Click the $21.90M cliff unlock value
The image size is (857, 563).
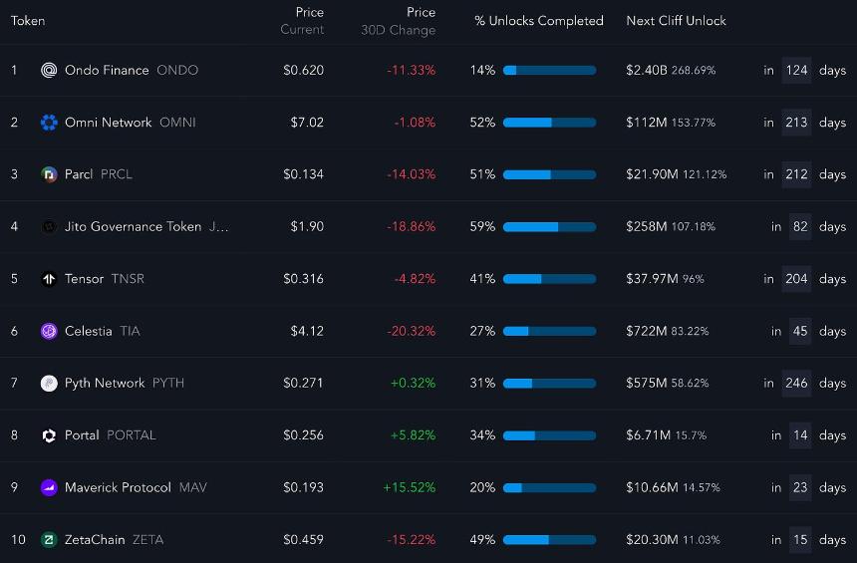point(652,174)
